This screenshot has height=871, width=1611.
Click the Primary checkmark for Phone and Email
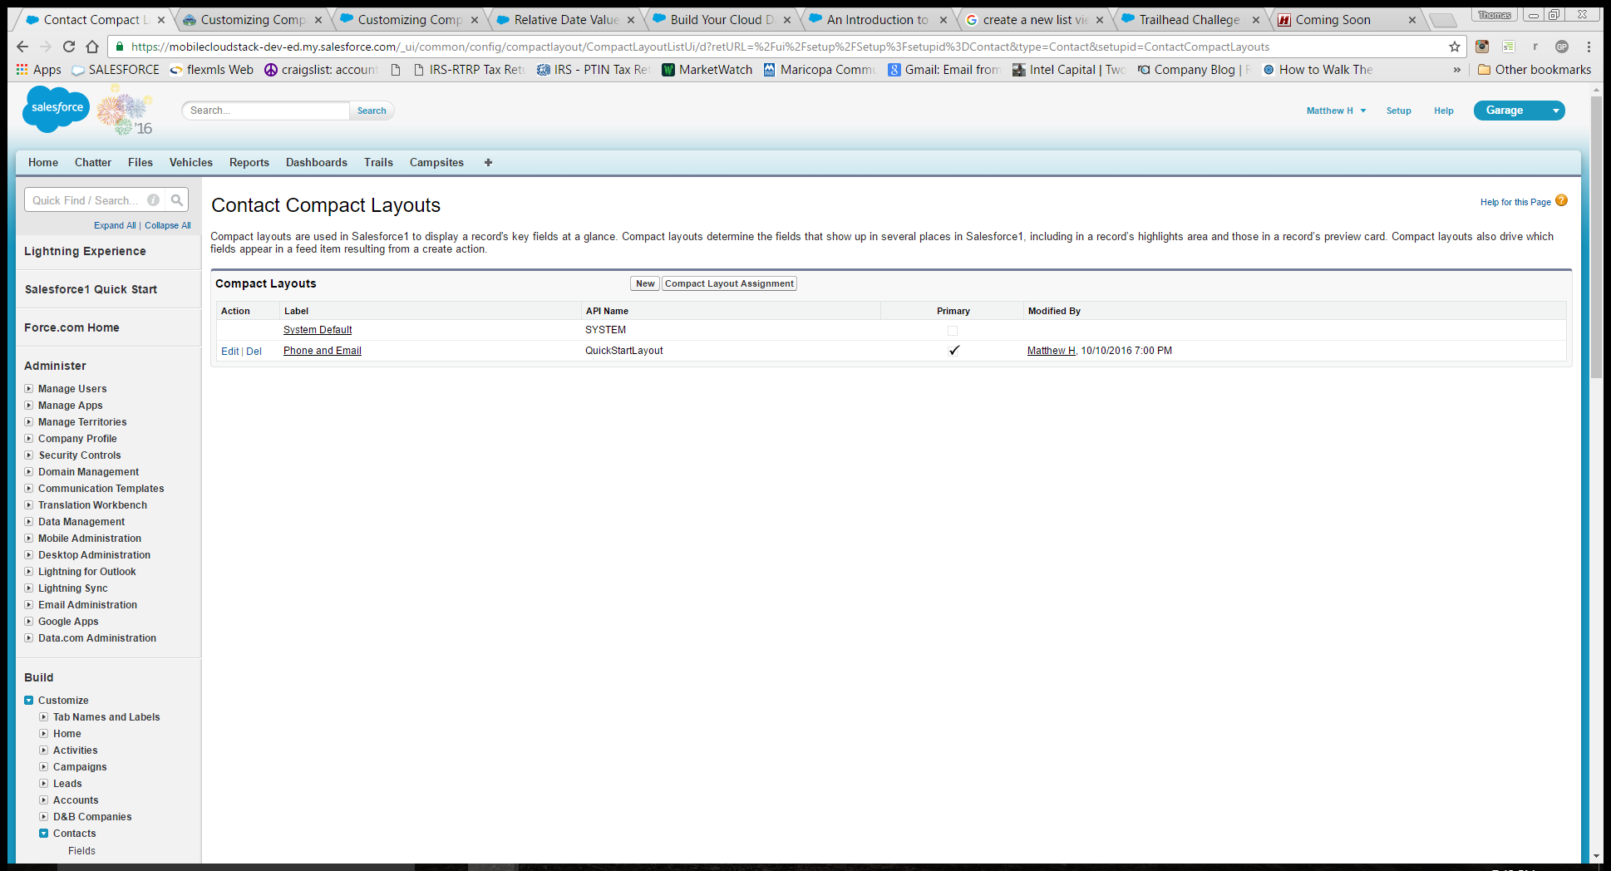pos(953,351)
